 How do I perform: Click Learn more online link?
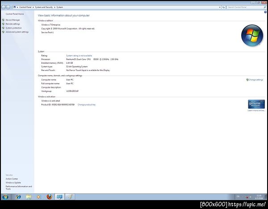click(x=256, y=111)
